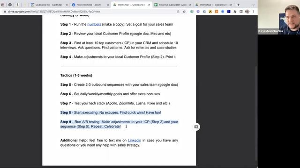300x168 pixels.
Task: Click the green circular extension icon
Action: pos(192,12)
